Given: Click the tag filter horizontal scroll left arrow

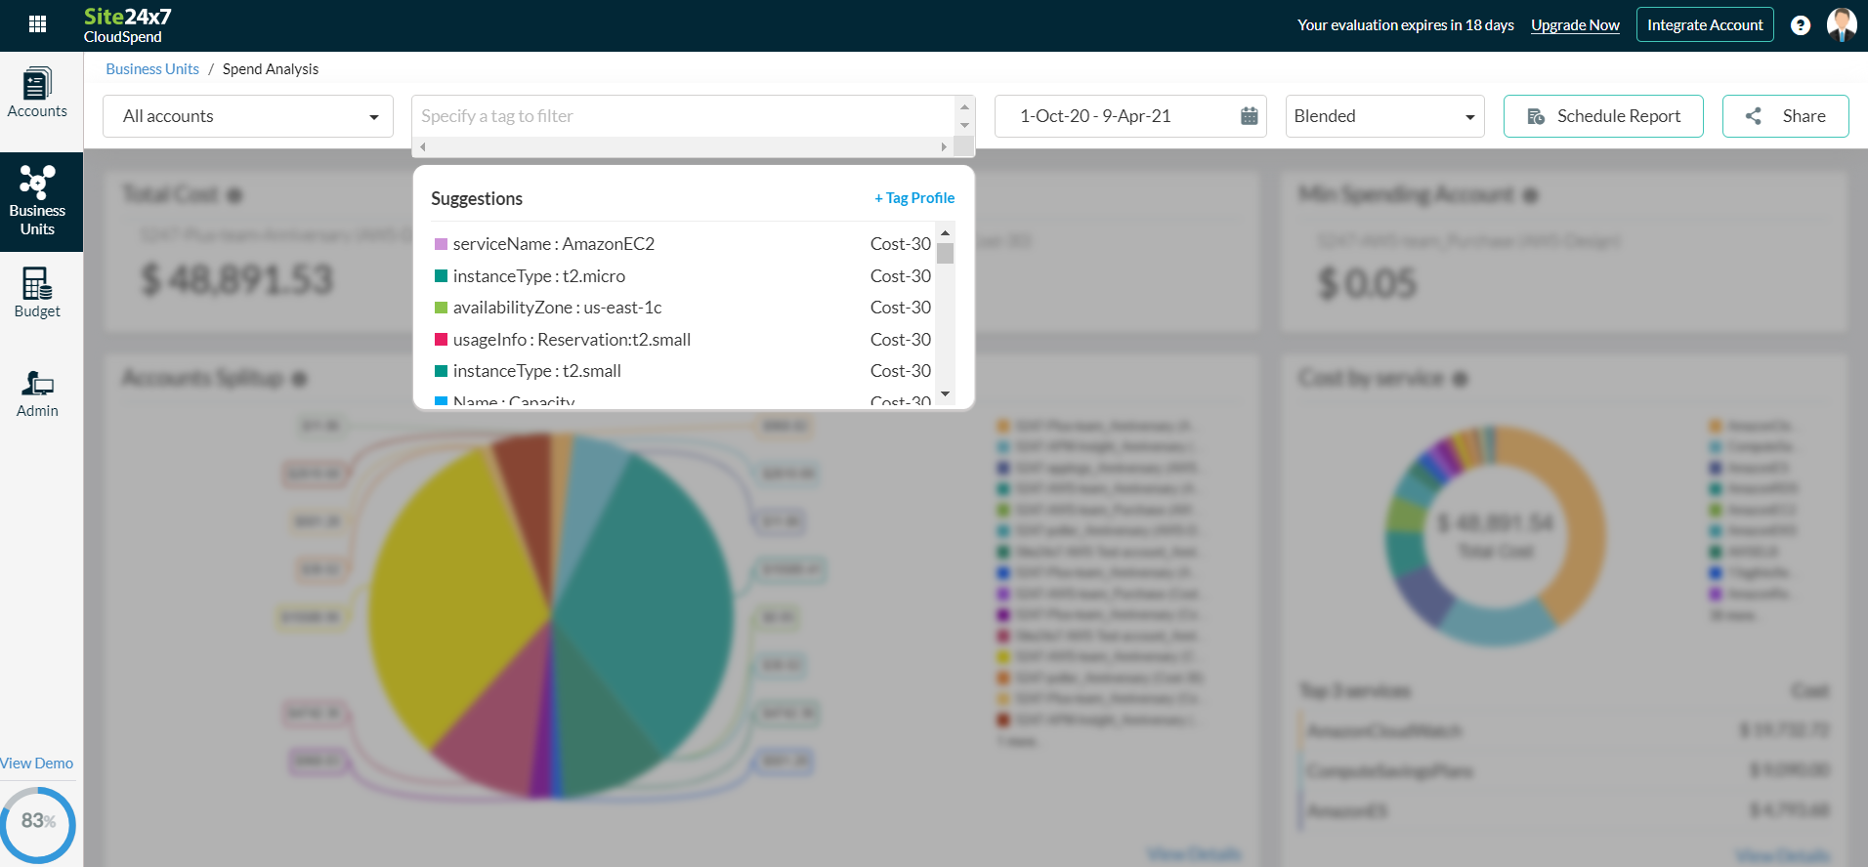Looking at the screenshot, I should coord(422,146).
